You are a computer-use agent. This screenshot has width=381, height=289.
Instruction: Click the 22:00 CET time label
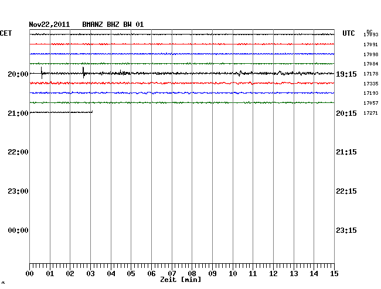tap(18, 152)
